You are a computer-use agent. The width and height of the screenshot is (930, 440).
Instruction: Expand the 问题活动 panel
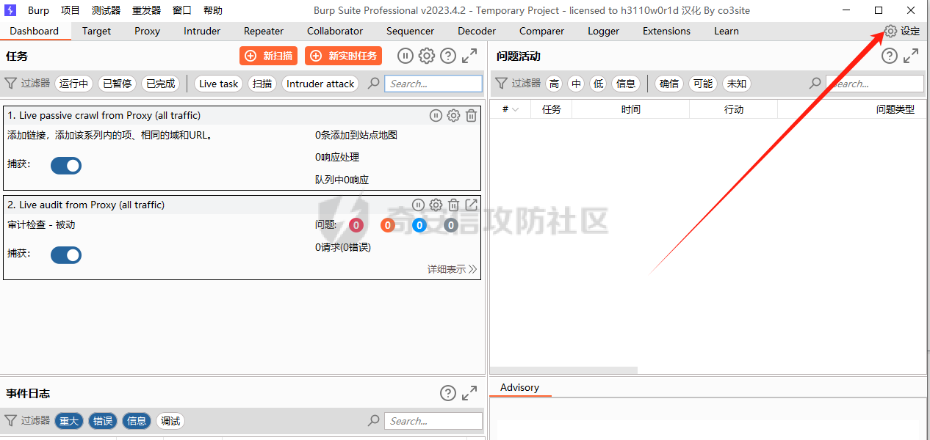click(x=911, y=56)
